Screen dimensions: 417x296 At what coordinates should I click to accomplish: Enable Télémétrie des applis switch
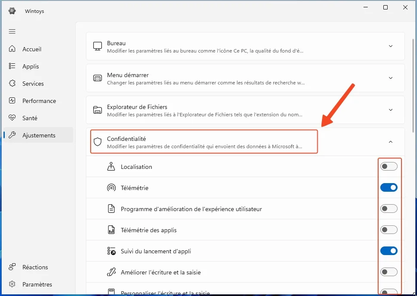pos(389,230)
